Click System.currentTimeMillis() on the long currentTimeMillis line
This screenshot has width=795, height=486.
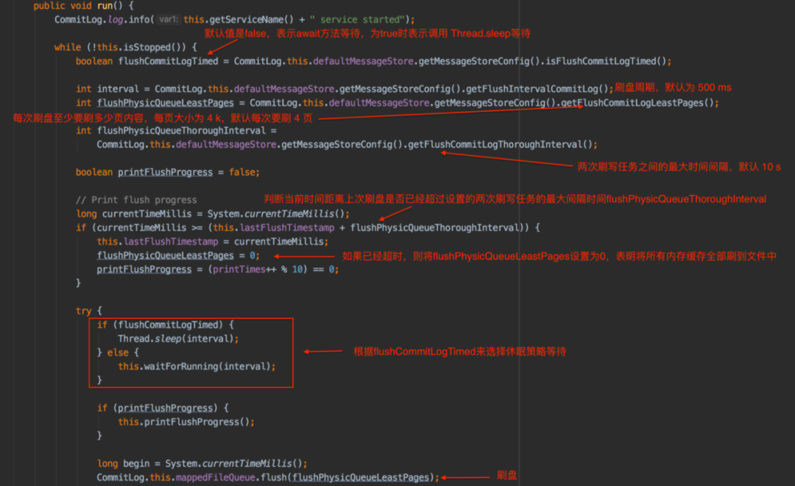276,214
